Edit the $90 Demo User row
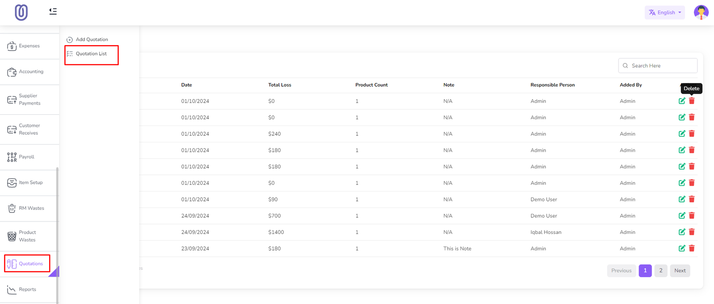This screenshot has width=714, height=304. 682,200
